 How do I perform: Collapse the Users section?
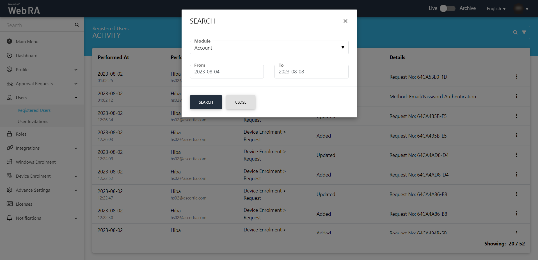pyautogui.click(x=76, y=97)
